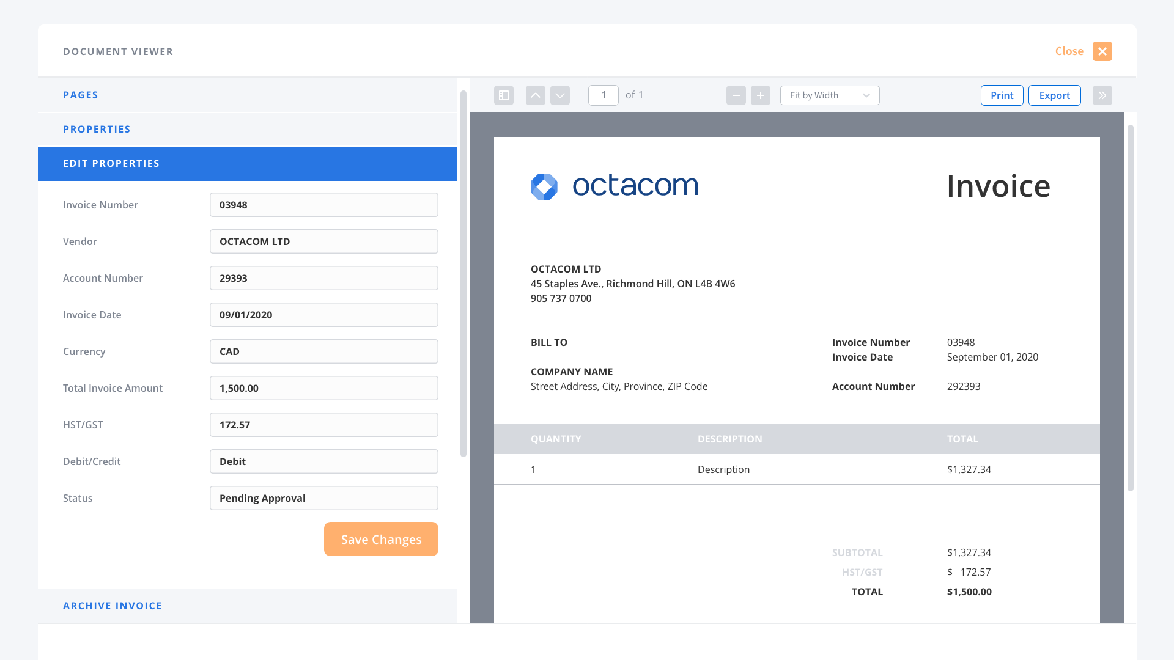Click the zoom in plus icon
This screenshot has height=660, width=1174.
(x=761, y=95)
